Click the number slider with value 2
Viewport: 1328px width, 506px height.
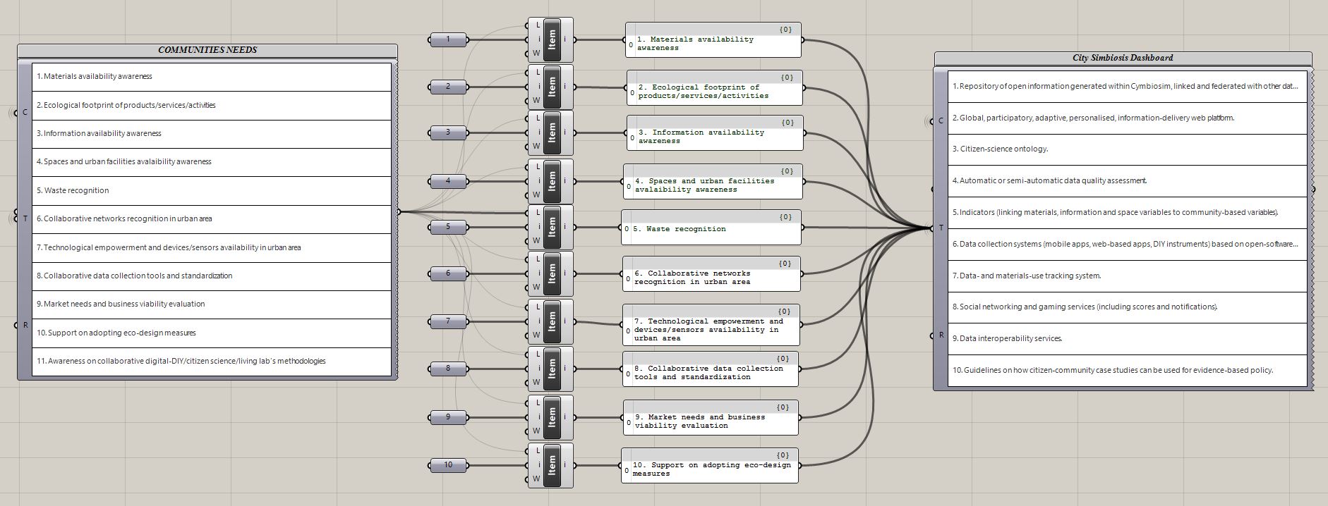tap(448, 87)
